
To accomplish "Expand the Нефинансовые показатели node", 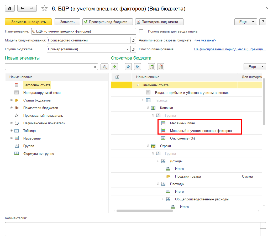I will [11, 123].
